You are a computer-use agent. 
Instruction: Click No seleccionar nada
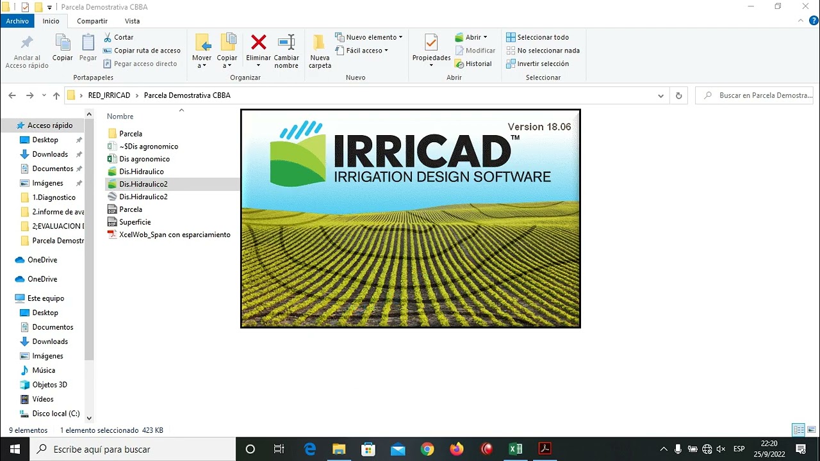pyautogui.click(x=543, y=51)
